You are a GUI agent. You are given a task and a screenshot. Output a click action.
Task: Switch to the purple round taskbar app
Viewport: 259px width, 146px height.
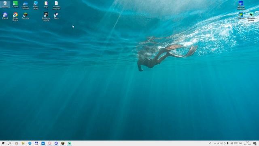(x=56, y=143)
